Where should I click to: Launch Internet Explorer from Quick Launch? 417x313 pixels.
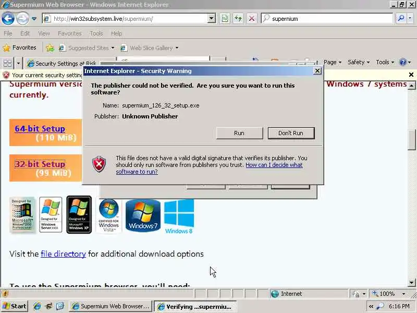coord(37,306)
